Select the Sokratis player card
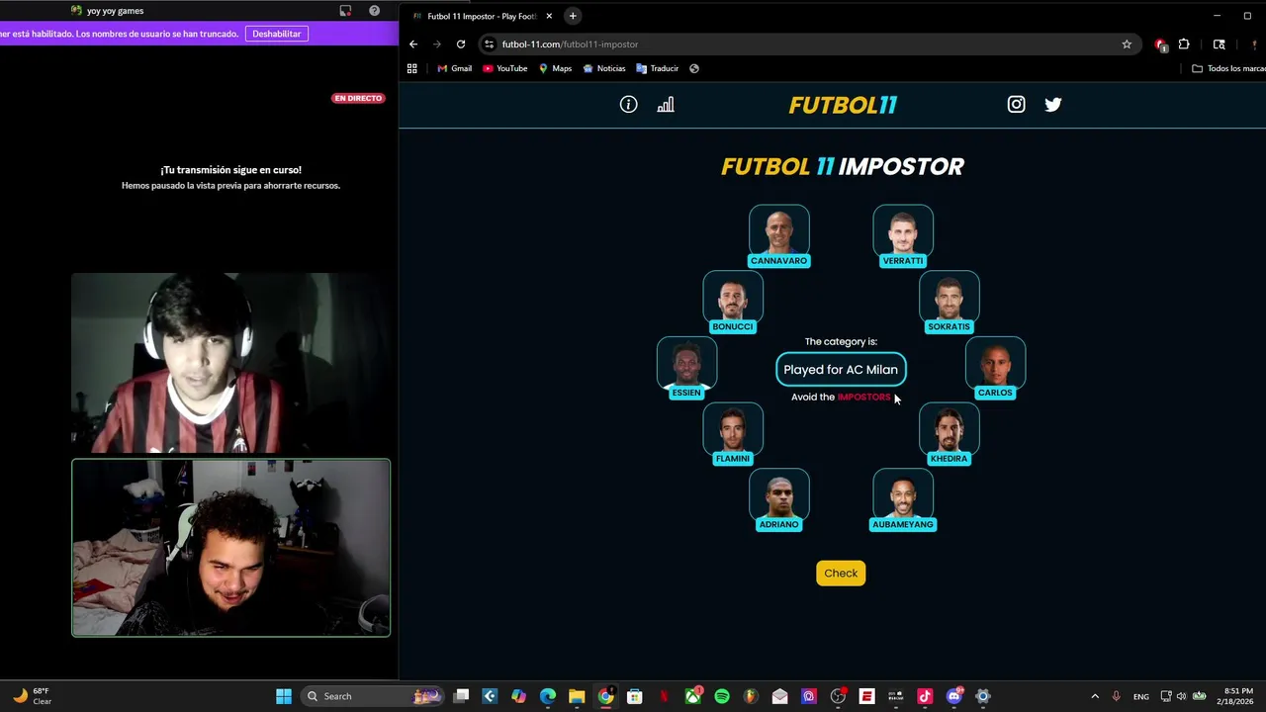This screenshot has width=1266, height=712. point(949,302)
